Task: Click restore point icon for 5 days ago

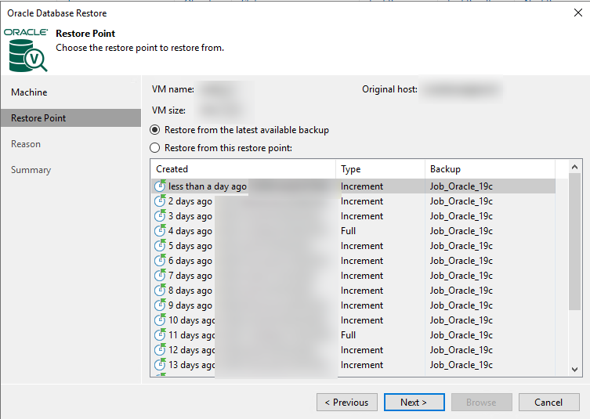Action: coord(161,246)
